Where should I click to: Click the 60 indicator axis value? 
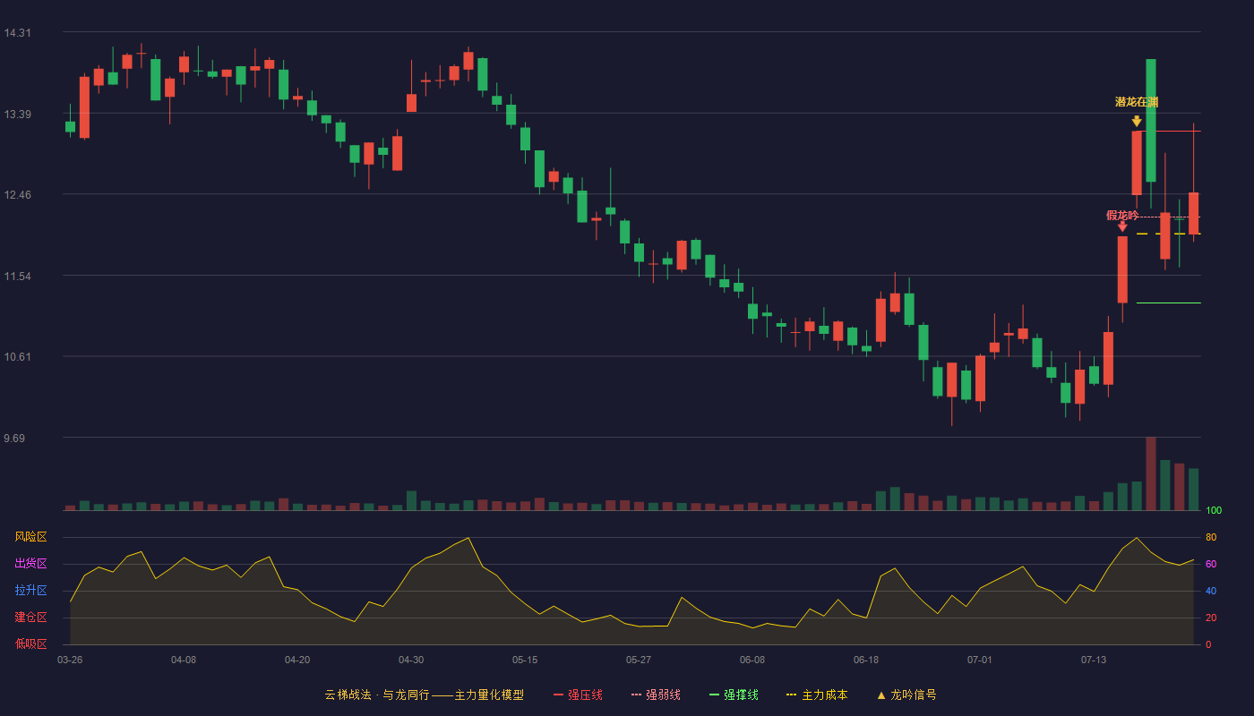pos(1211,564)
